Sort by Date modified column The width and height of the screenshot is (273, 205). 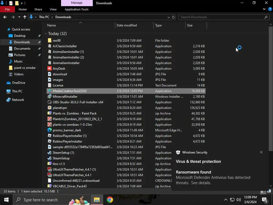click(127, 25)
